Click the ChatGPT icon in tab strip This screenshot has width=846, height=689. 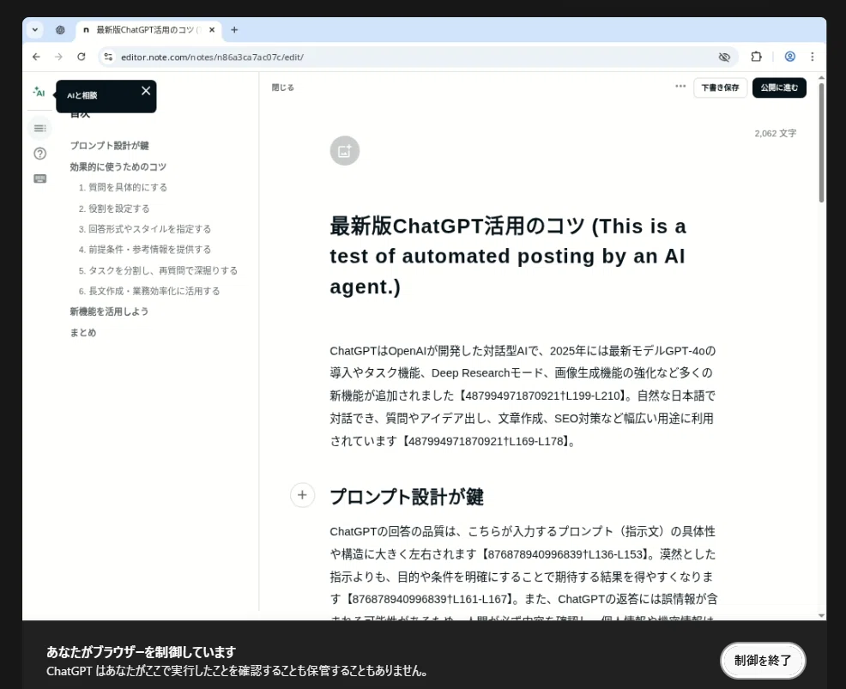tap(60, 30)
